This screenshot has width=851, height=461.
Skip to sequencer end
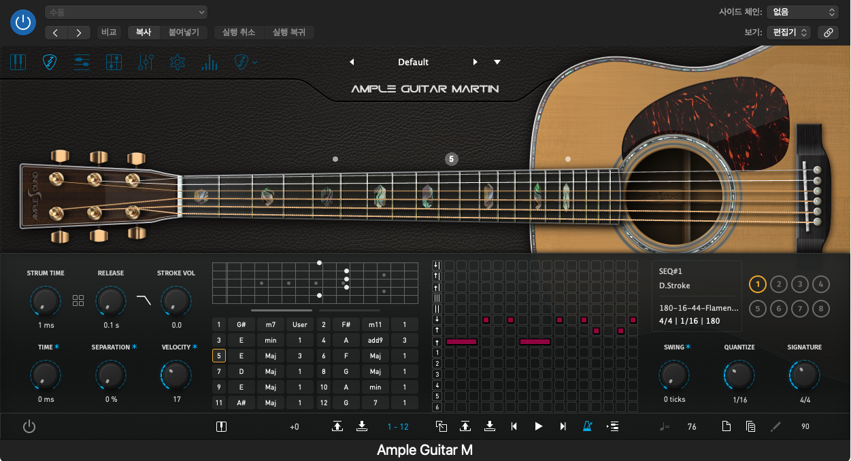coord(563,426)
